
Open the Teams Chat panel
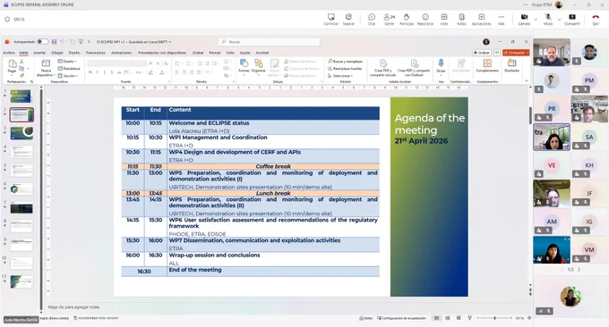click(x=372, y=19)
